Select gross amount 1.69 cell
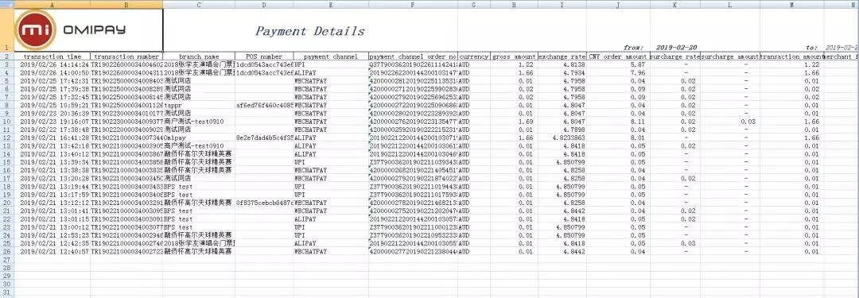859x298 pixels. coord(515,122)
